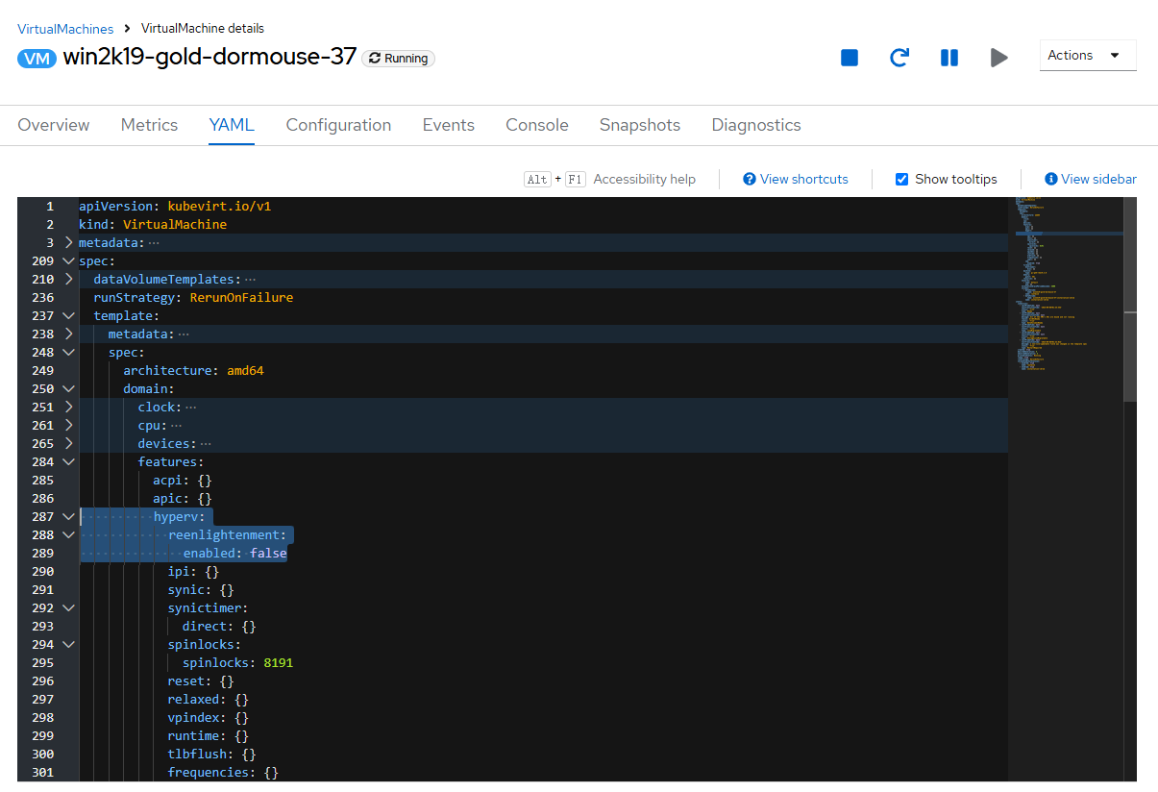
Task: Collapse reenlightenment on line 288
Action: tap(68, 534)
